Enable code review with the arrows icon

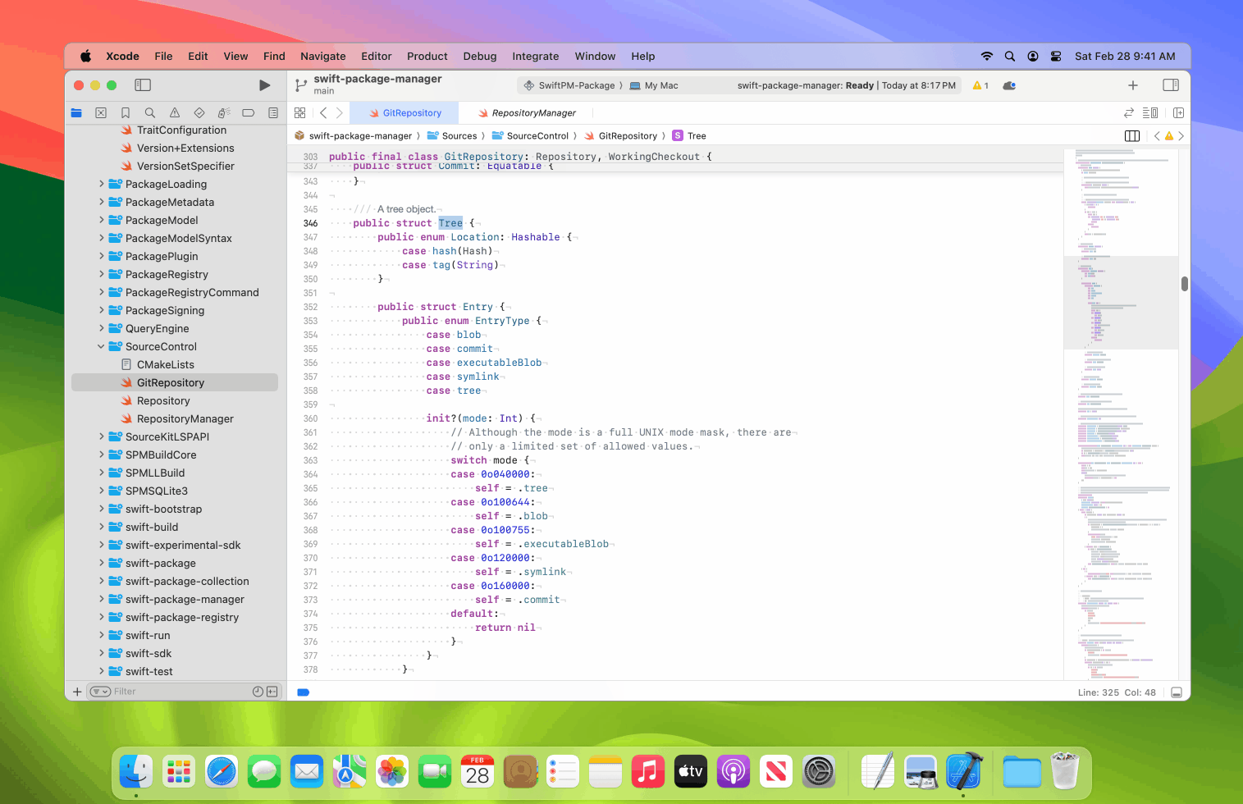point(1129,112)
